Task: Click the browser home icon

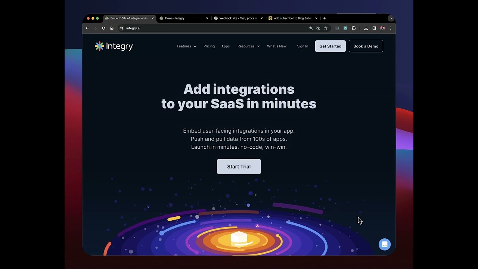Action: tap(112, 28)
